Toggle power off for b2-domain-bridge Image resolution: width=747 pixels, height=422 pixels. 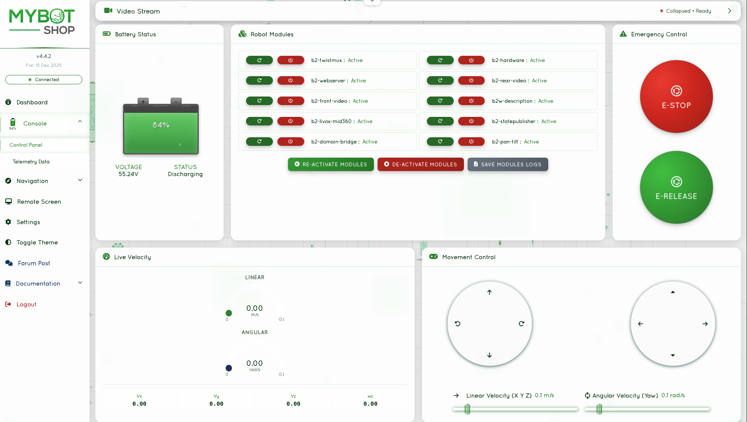pos(291,141)
